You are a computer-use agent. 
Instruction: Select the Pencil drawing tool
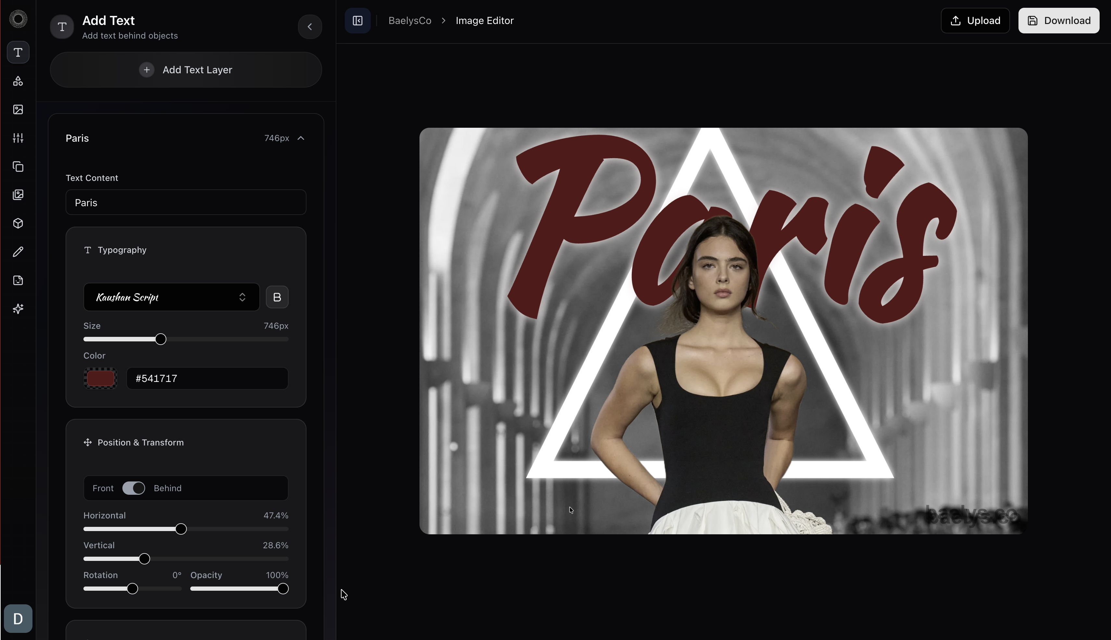(x=18, y=252)
